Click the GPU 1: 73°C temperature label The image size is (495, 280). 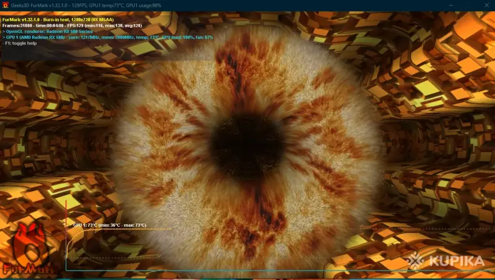coord(110,225)
